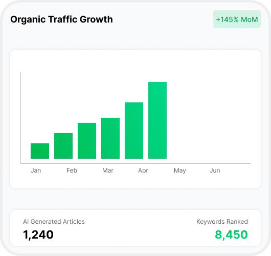Select the fourth green chart bar
Image resolution: width=271 pixels, height=256 pixels.
point(110,138)
